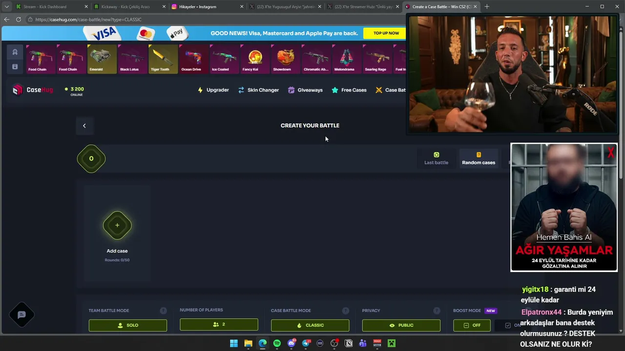Viewport: 625px width, 351px height.
Task: View the Showdown drop item
Action: 286,59
